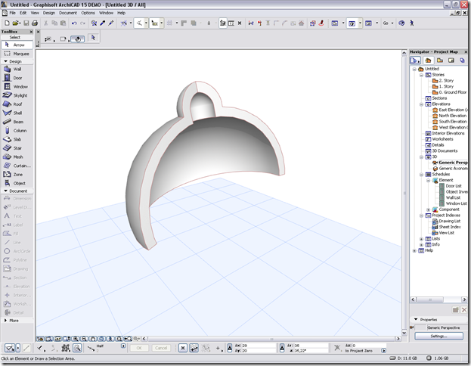Select the Shell tool

point(17,113)
